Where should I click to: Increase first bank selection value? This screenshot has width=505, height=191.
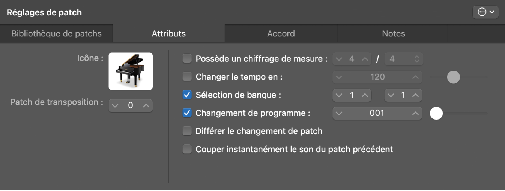[x=364, y=95]
